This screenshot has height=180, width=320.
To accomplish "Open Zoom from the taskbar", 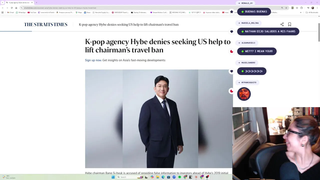I will (174, 177).
